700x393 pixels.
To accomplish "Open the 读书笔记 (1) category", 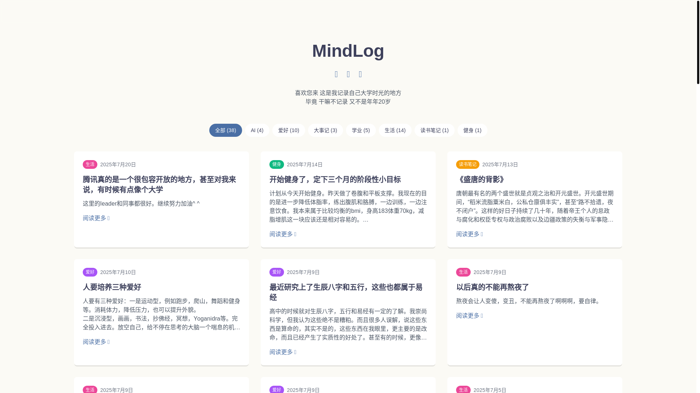I will click(x=434, y=130).
